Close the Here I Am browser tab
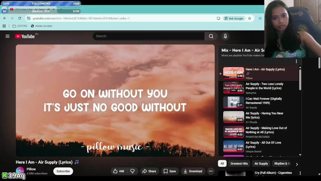 tap(53, 9)
